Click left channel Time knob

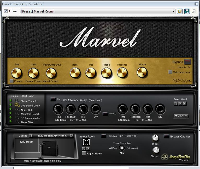click(x=58, y=109)
